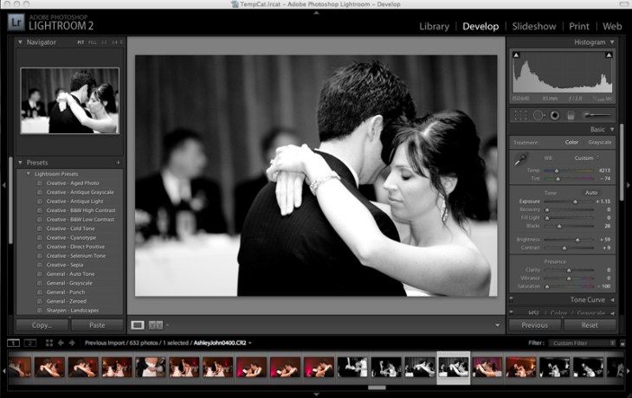Choose Color treatment

[x=571, y=142]
